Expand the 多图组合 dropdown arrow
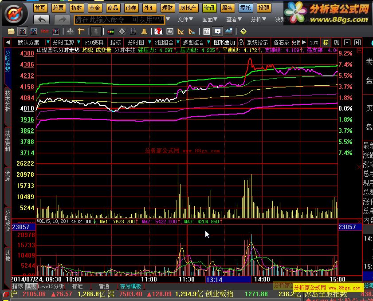The height and width of the screenshot is (301, 373). (208, 42)
